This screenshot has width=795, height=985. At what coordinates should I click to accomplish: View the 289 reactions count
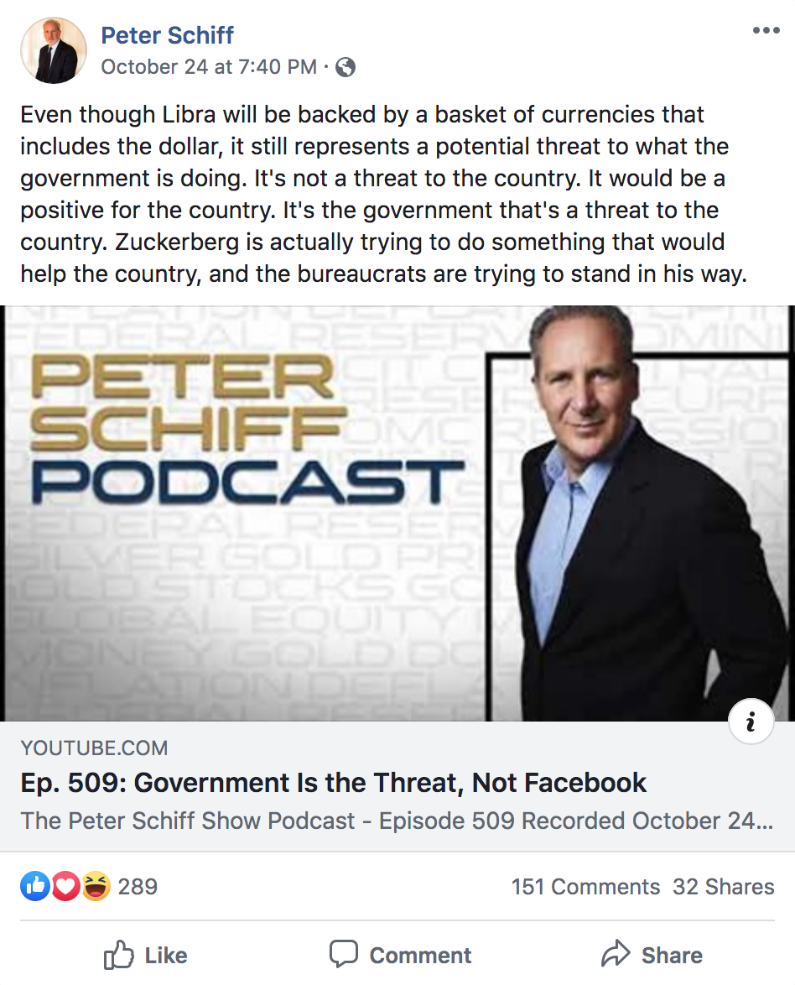[138, 887]
